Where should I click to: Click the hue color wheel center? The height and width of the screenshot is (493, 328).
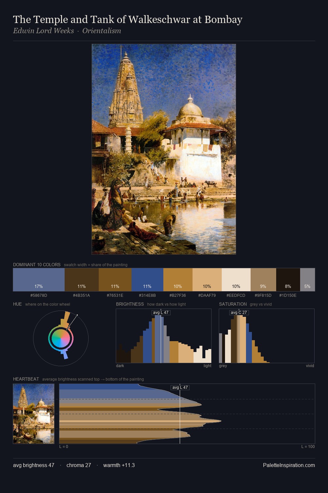coord(61,338)
